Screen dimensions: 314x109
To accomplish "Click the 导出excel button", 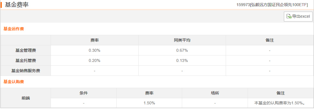I will coord(298,17).
